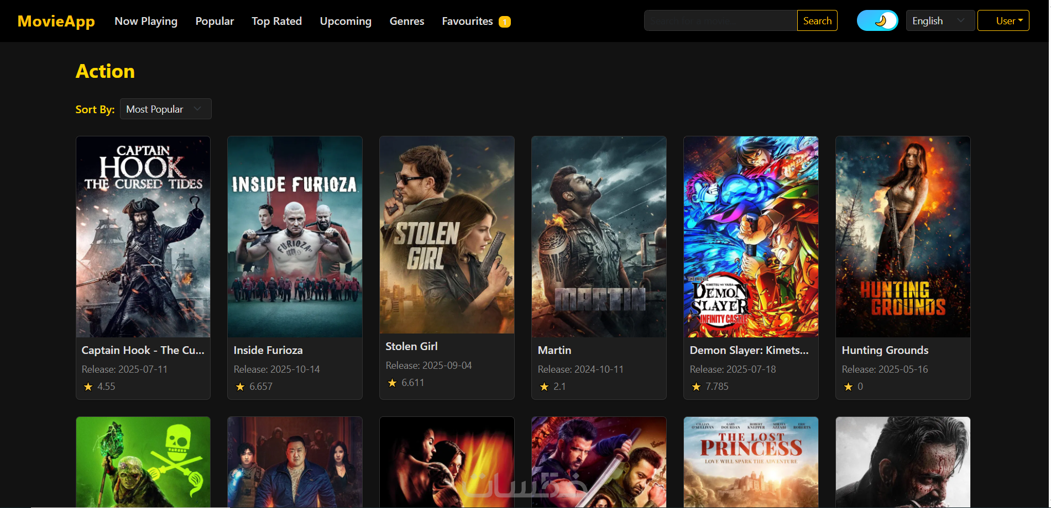Open the Captain Hook poster thumbnail
The height and width of the screenshot is (508, 1051).
point(143,237)
